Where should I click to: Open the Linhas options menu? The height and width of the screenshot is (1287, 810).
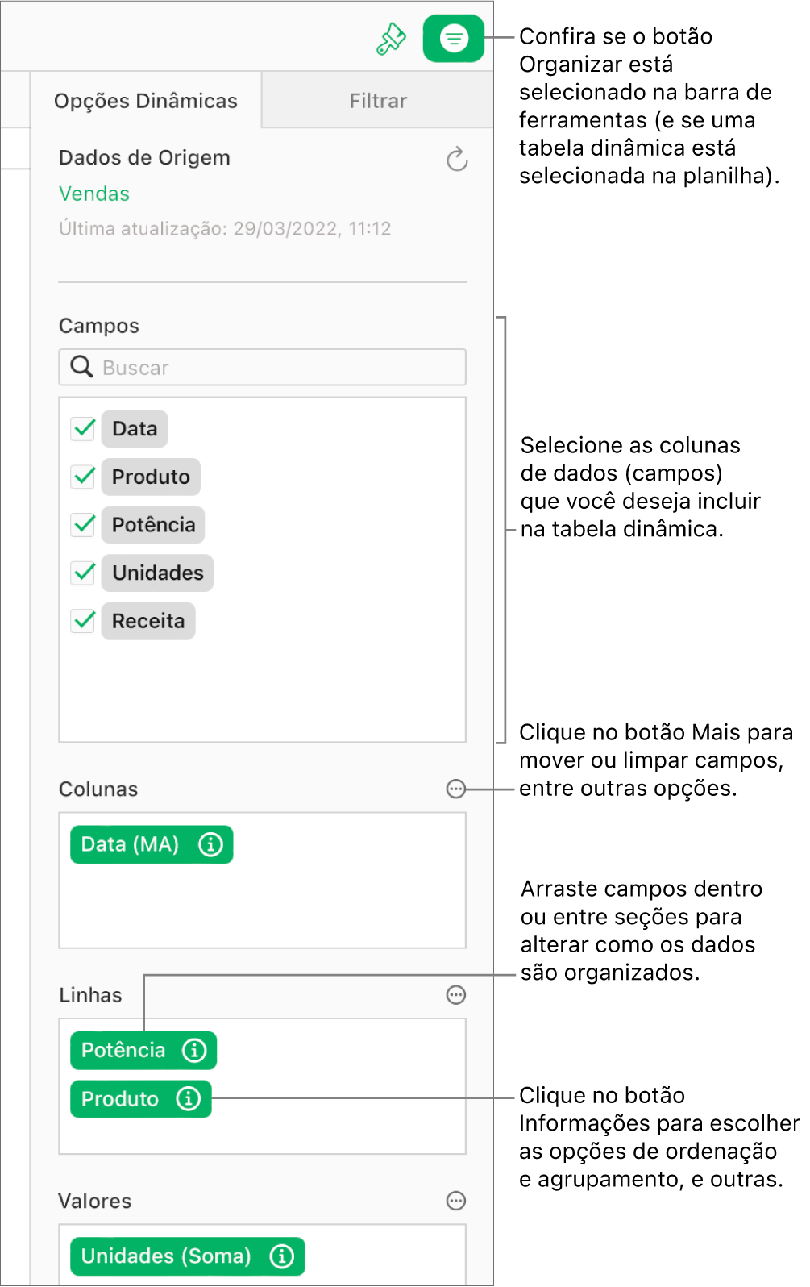[x=455, y=995]
